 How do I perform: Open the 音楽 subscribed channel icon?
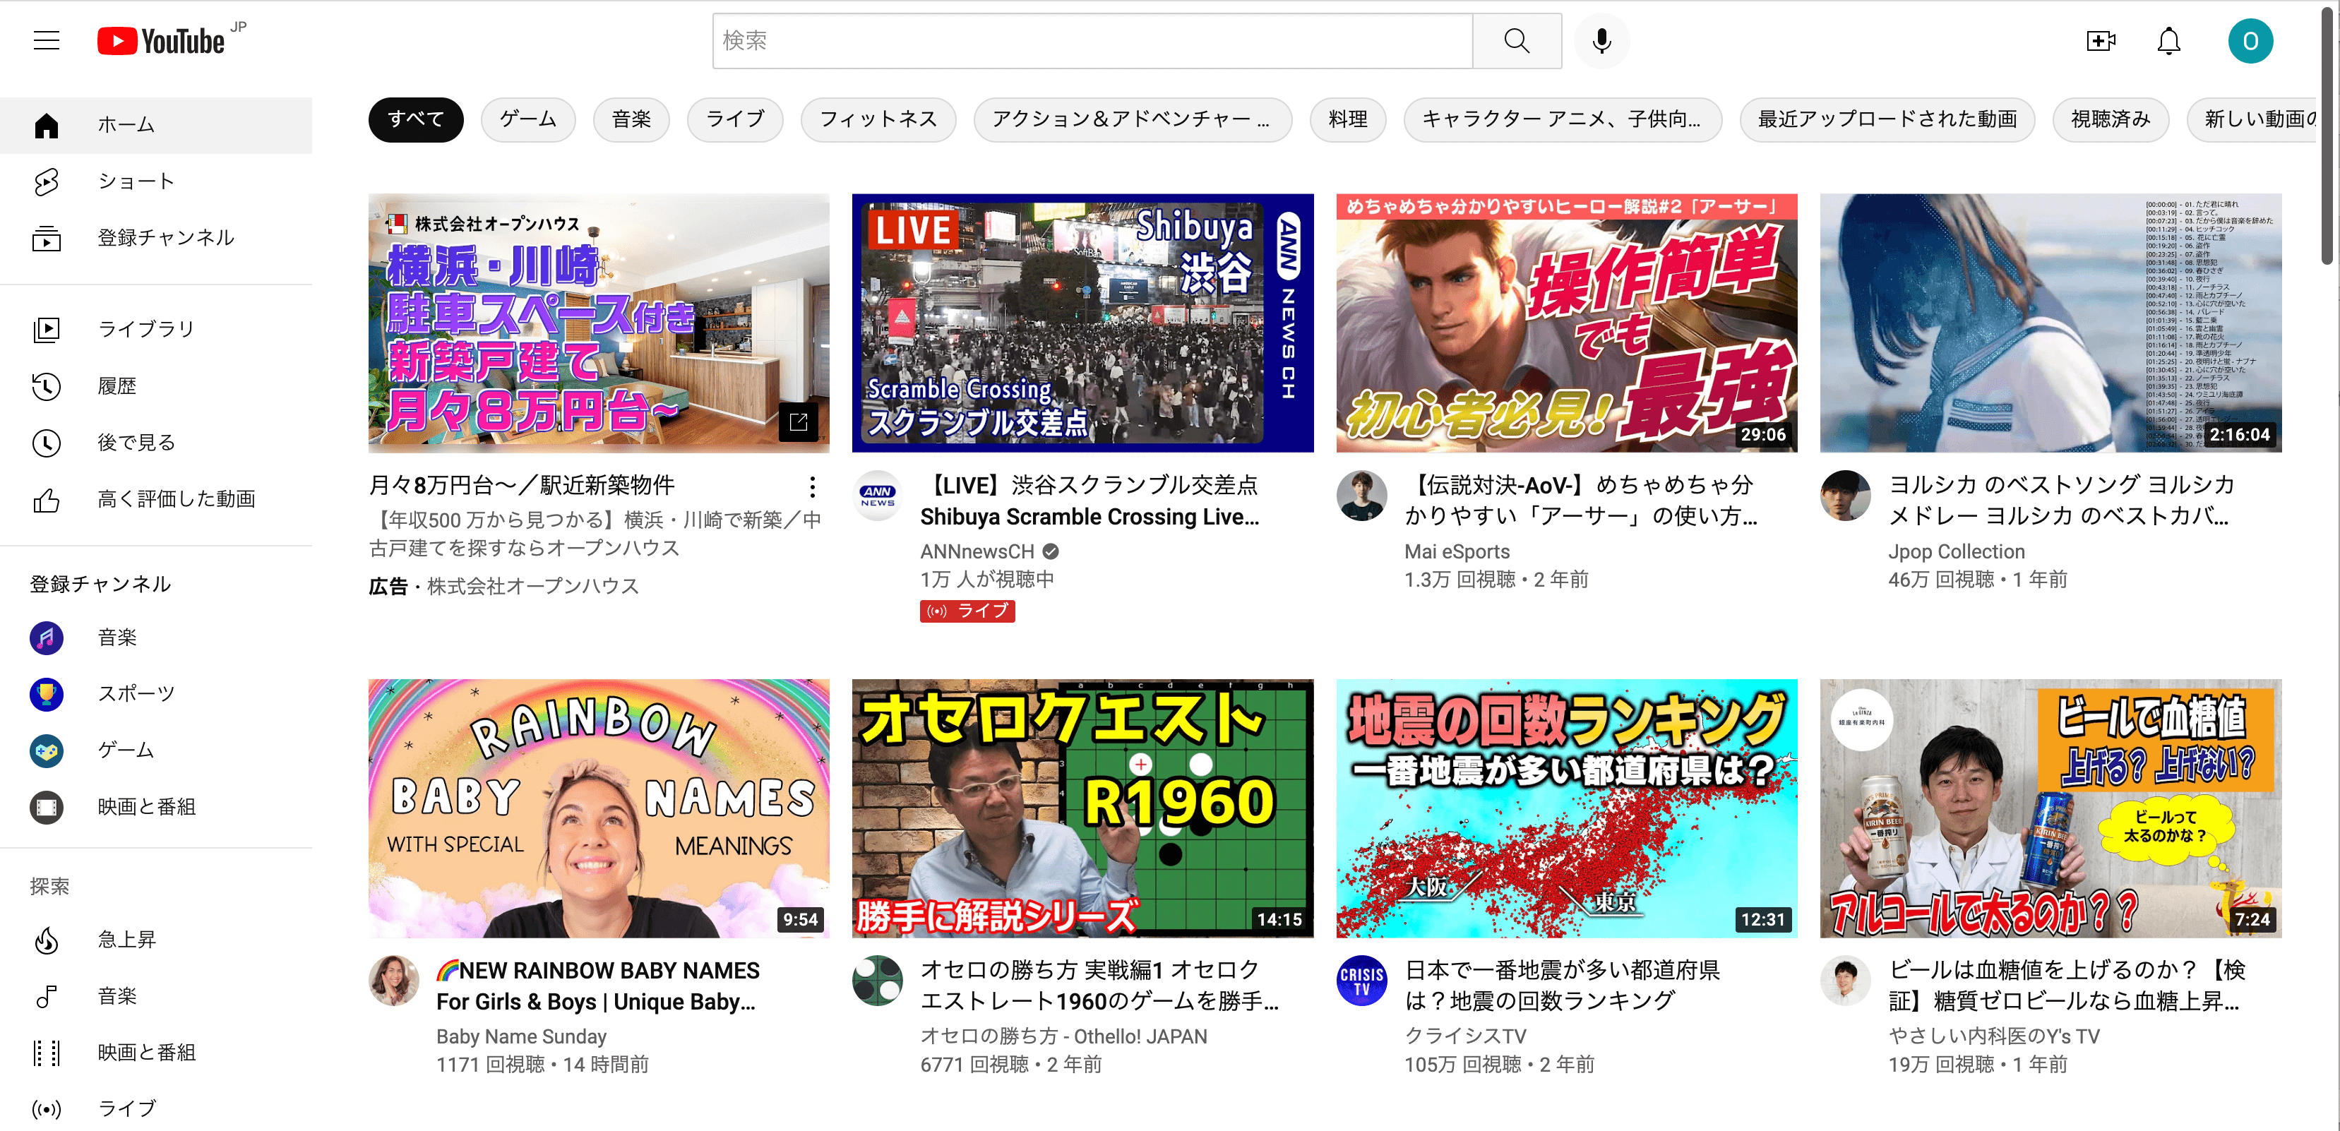pos(47,638)
